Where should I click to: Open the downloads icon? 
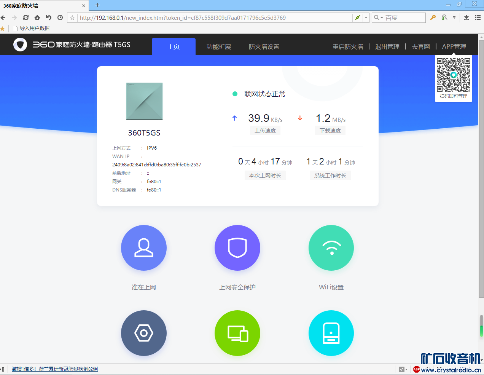pyautogui.click(x=466, y=18)
